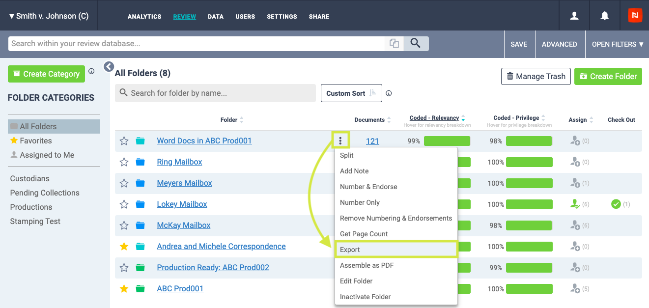The width and height of the screenshot is (649, 308).
Task: Expand the Open Filters dropdown
Action: (618, 44)
